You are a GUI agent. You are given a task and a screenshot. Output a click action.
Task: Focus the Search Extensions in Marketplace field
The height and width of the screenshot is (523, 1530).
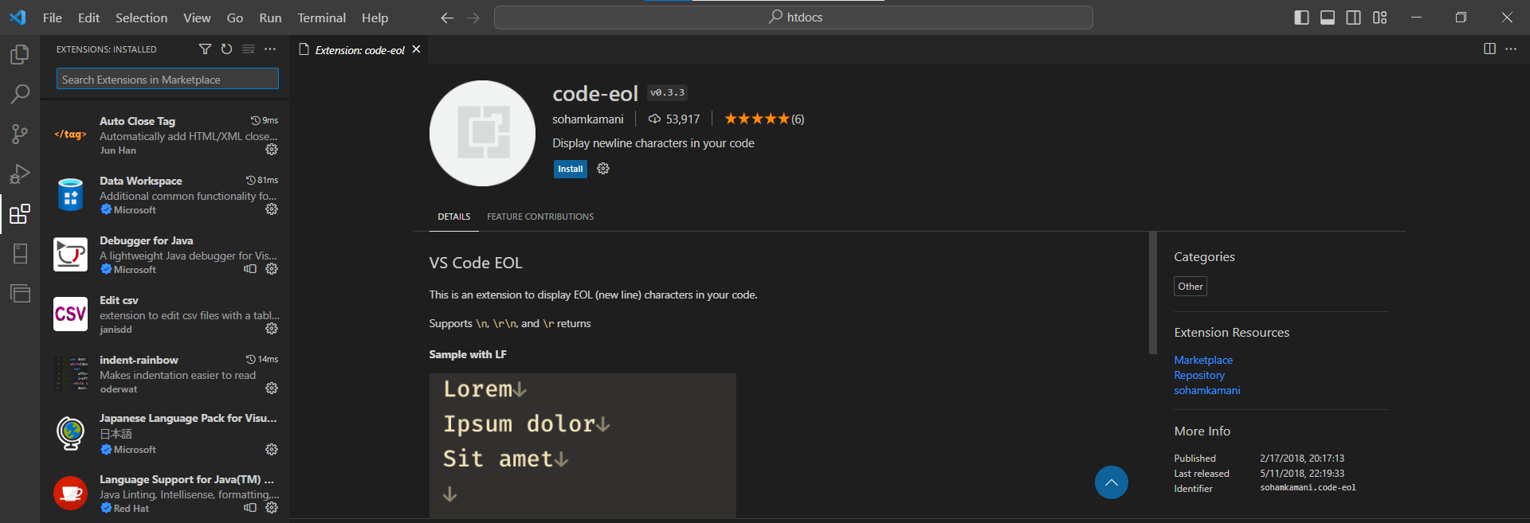(x=167, y=79)
